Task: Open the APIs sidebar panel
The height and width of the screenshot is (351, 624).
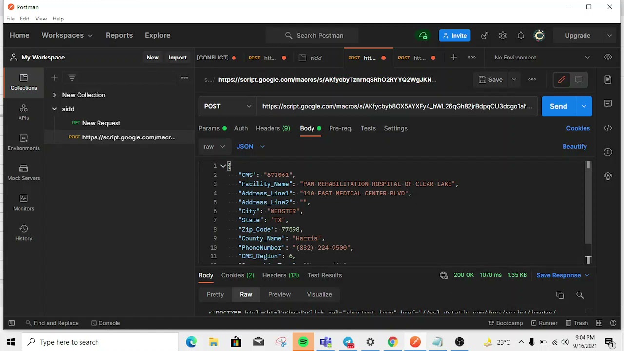Action: pyautogui.click(x=23, y=112)
